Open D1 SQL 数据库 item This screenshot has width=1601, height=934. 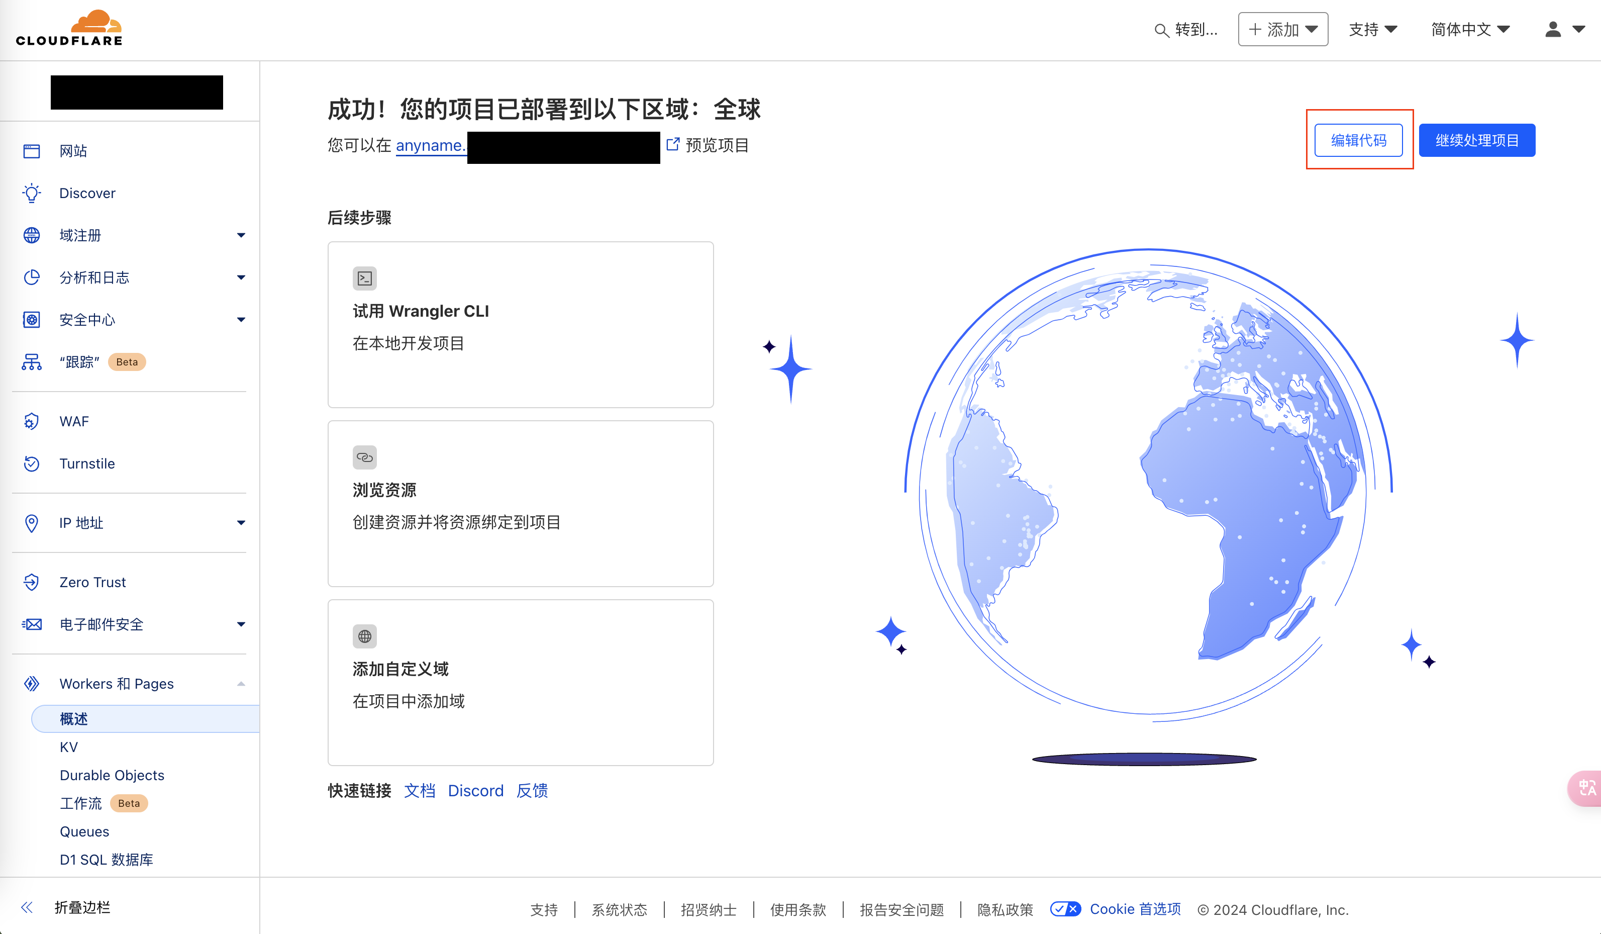coord(106,860)
